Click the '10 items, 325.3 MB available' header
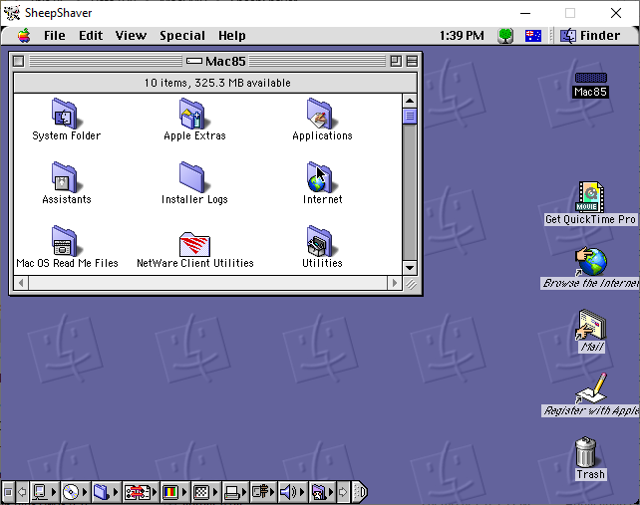The image size is (640, 505). [216, 83]
